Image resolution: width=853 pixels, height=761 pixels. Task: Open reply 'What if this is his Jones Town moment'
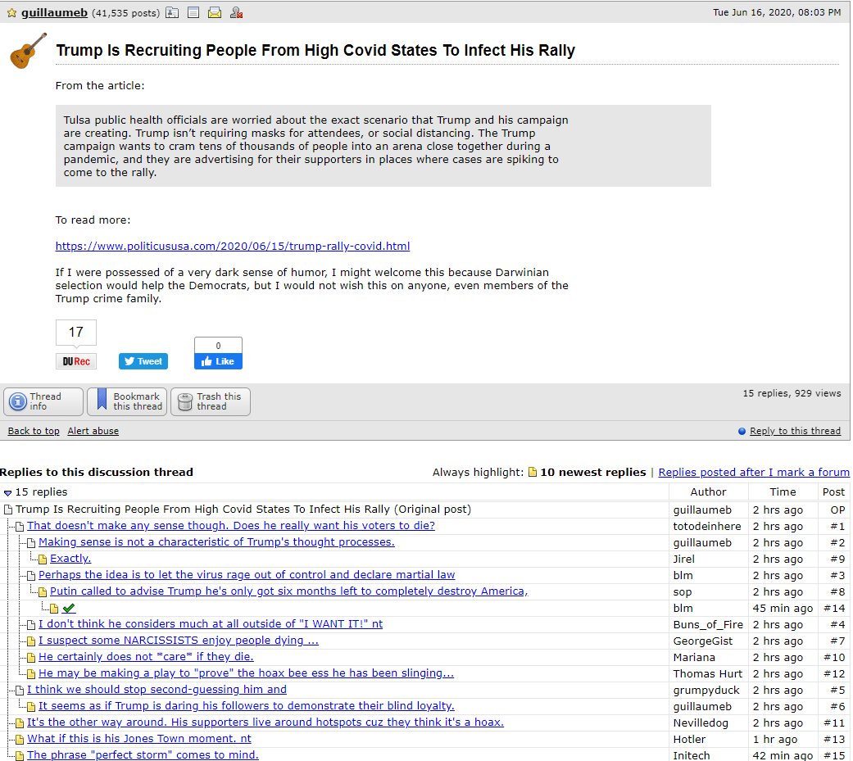point(139,738)
